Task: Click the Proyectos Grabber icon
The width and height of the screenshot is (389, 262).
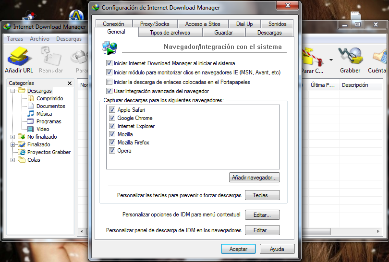Action: [22, 152]
